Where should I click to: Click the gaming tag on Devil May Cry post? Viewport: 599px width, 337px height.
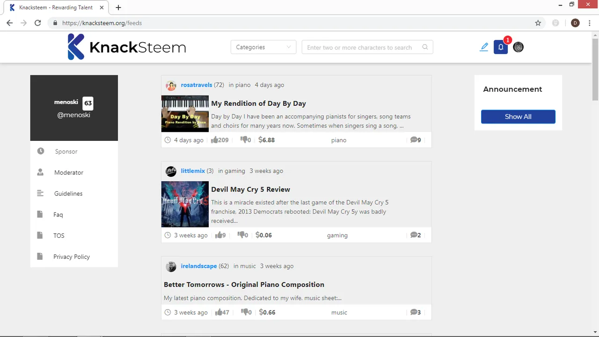tap(337, 235)
